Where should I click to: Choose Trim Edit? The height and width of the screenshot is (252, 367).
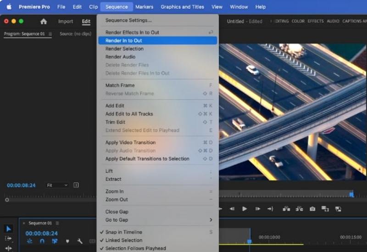tap(158, 122)
